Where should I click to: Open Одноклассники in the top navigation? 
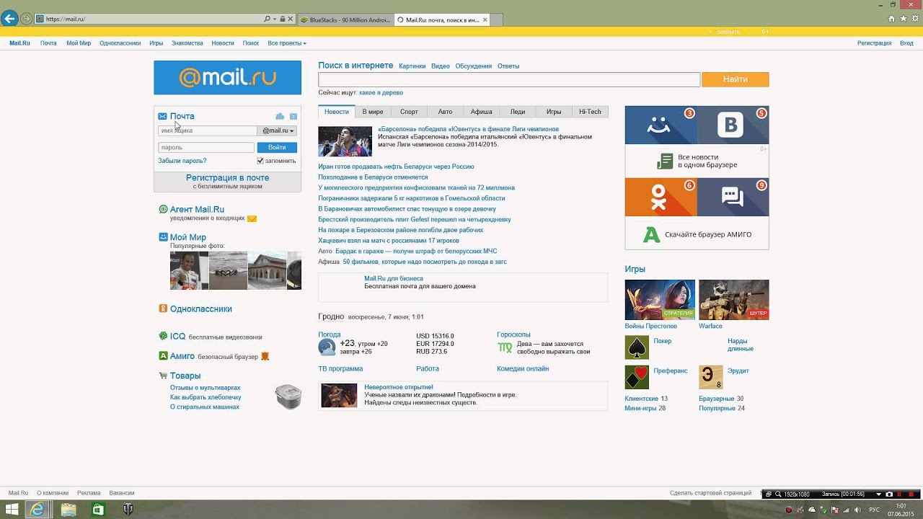[120, 43]
